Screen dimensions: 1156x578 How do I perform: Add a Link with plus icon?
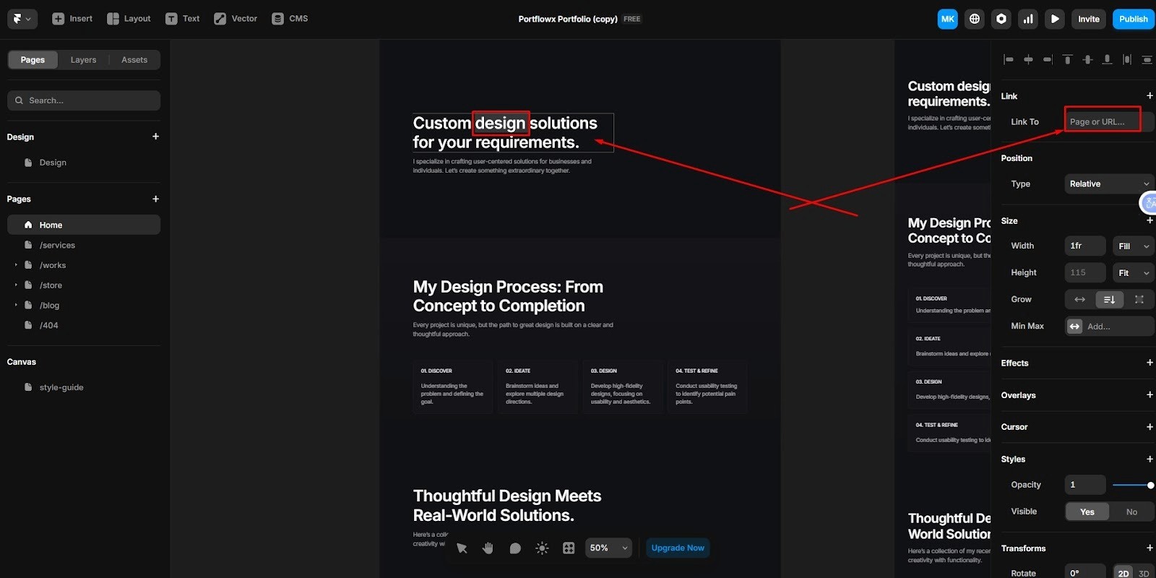coord(1149,96)
